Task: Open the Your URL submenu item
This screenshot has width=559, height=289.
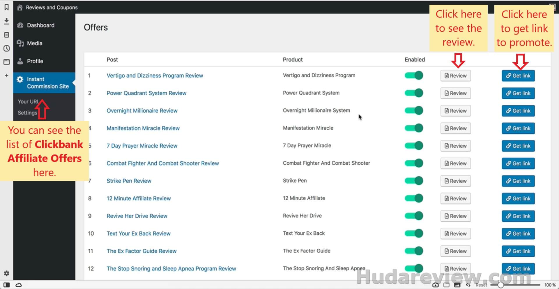Action: [x=28, y=102]
